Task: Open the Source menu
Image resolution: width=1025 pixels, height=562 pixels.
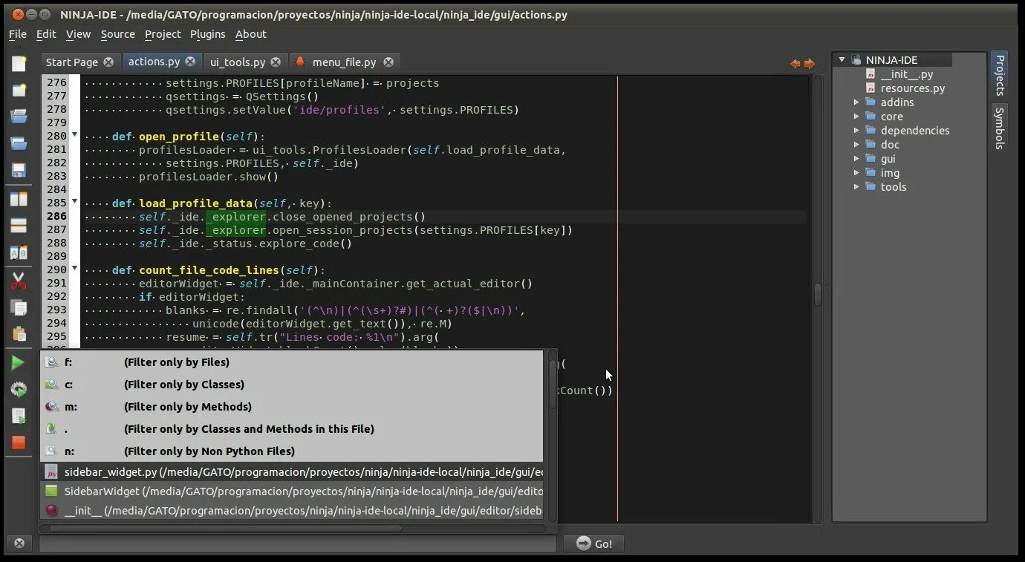Action: pyautogui.click(x=118, y=34)
